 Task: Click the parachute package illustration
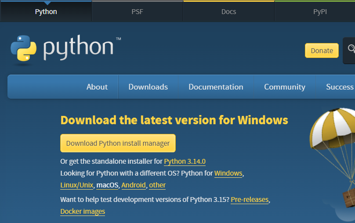[333, 158]
